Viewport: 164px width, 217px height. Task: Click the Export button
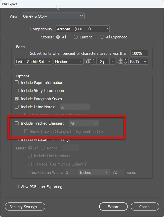click(x=113, y=207)
